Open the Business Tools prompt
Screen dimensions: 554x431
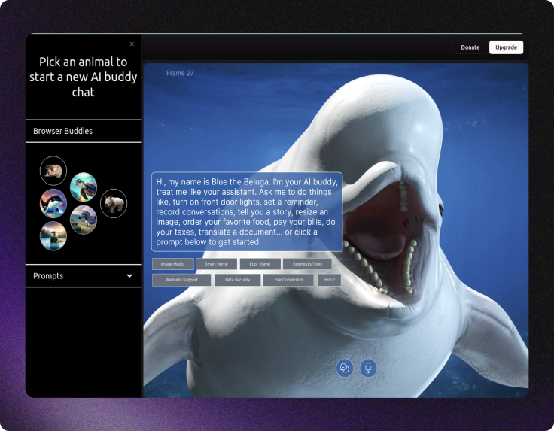pos(307,264)
